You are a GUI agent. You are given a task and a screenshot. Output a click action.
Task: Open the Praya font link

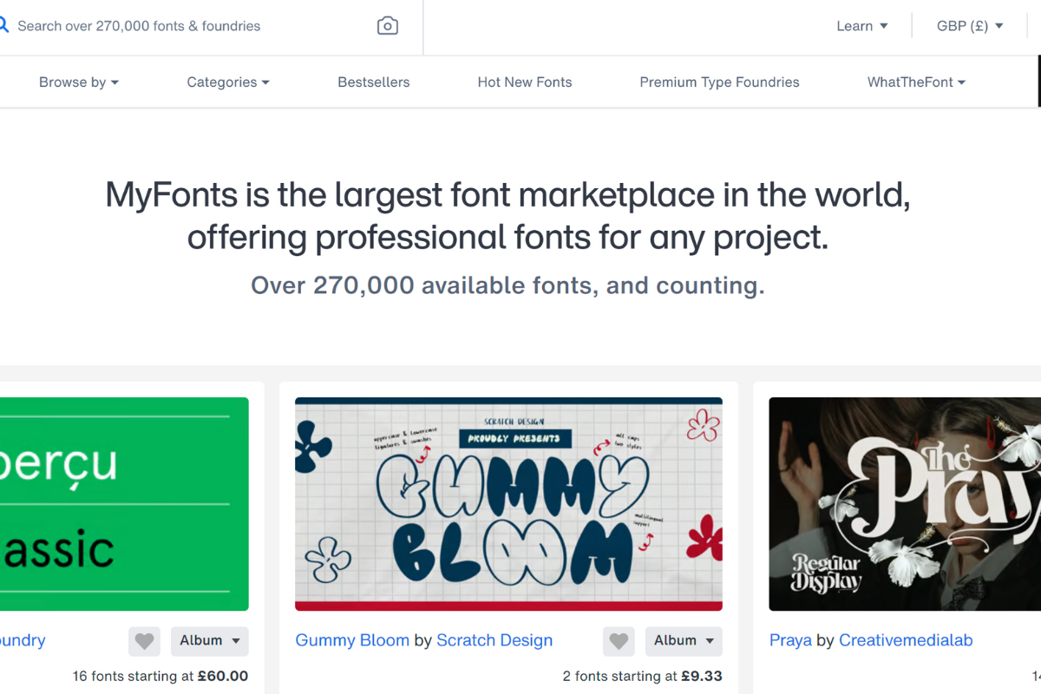[x=790, y=640]
